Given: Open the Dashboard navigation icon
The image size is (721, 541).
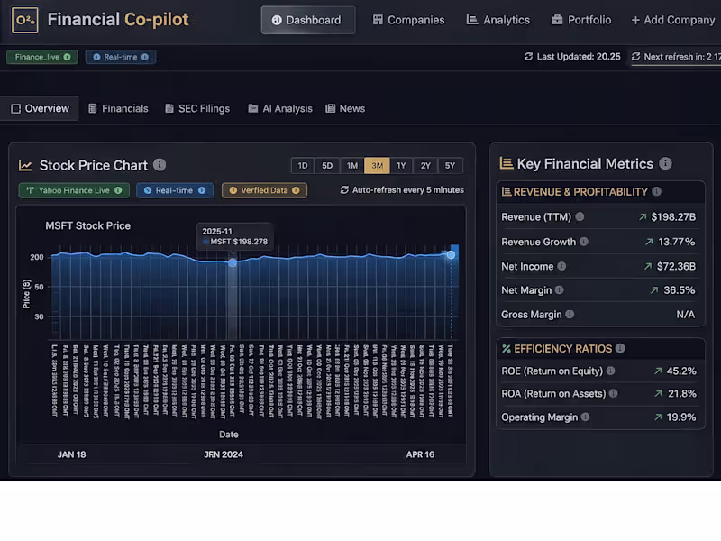Looking at the screenshot, I should pyautogui.click(x=278, y=19).
